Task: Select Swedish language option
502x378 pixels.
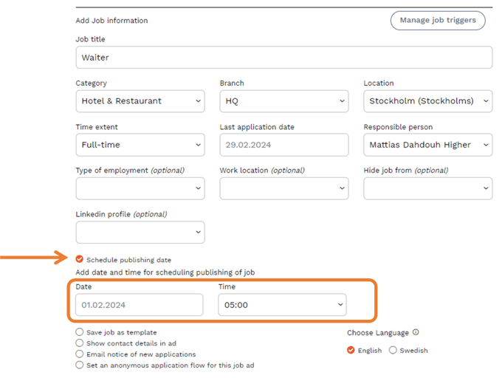Action: pyautogui.click(x=393, y=351)
